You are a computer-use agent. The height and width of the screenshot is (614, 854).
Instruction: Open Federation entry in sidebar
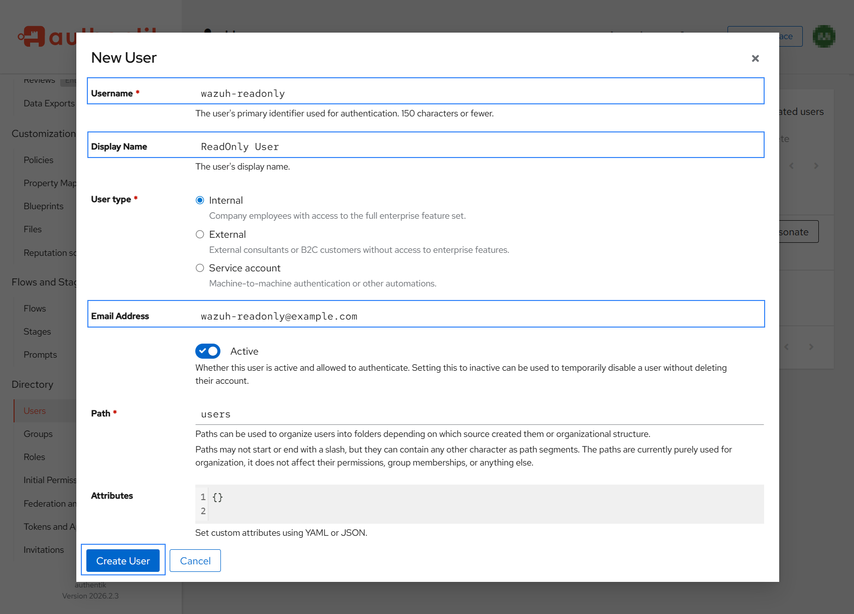point(50,504)
